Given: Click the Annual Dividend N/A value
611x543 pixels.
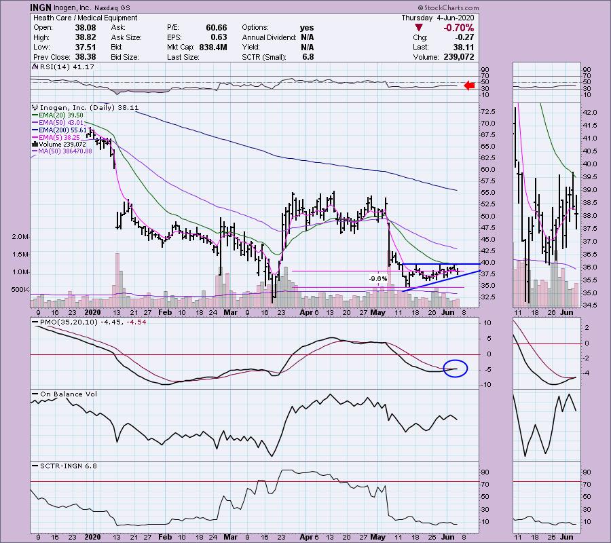Looking at the screenshot, I should click(307, 37).
